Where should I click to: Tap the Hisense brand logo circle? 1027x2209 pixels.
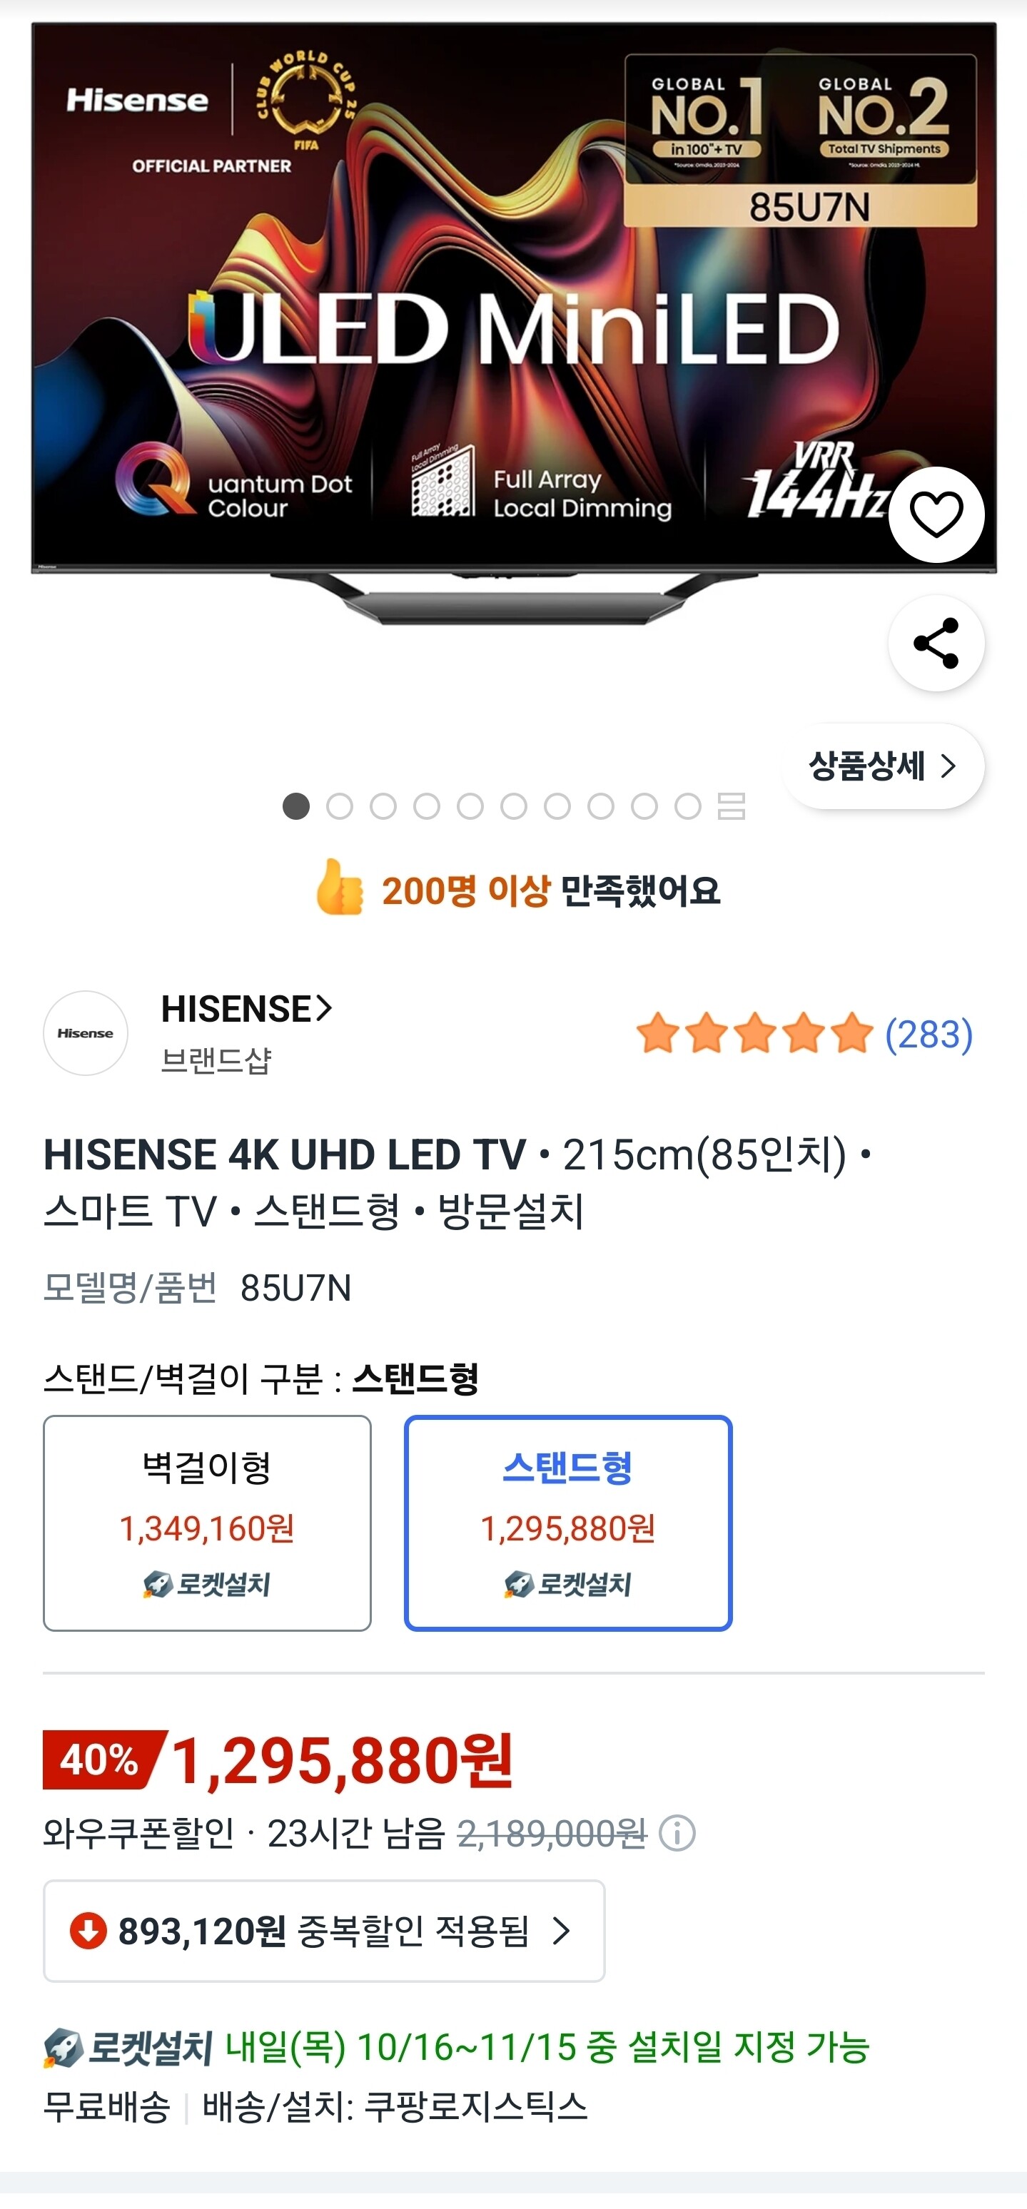pos(85,1033)
